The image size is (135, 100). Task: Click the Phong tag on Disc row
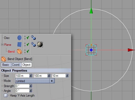point(33,37)
